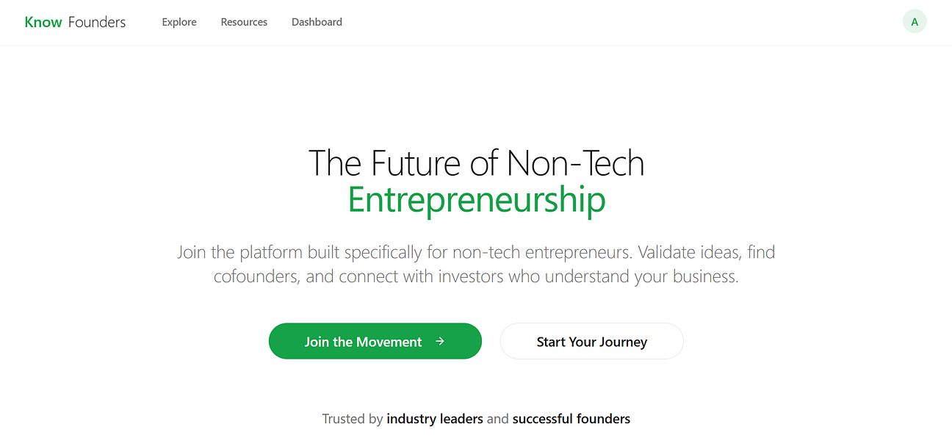Click the arrow inside Join the Movement
The image size is (952, 441).
[x=440, y=341]
